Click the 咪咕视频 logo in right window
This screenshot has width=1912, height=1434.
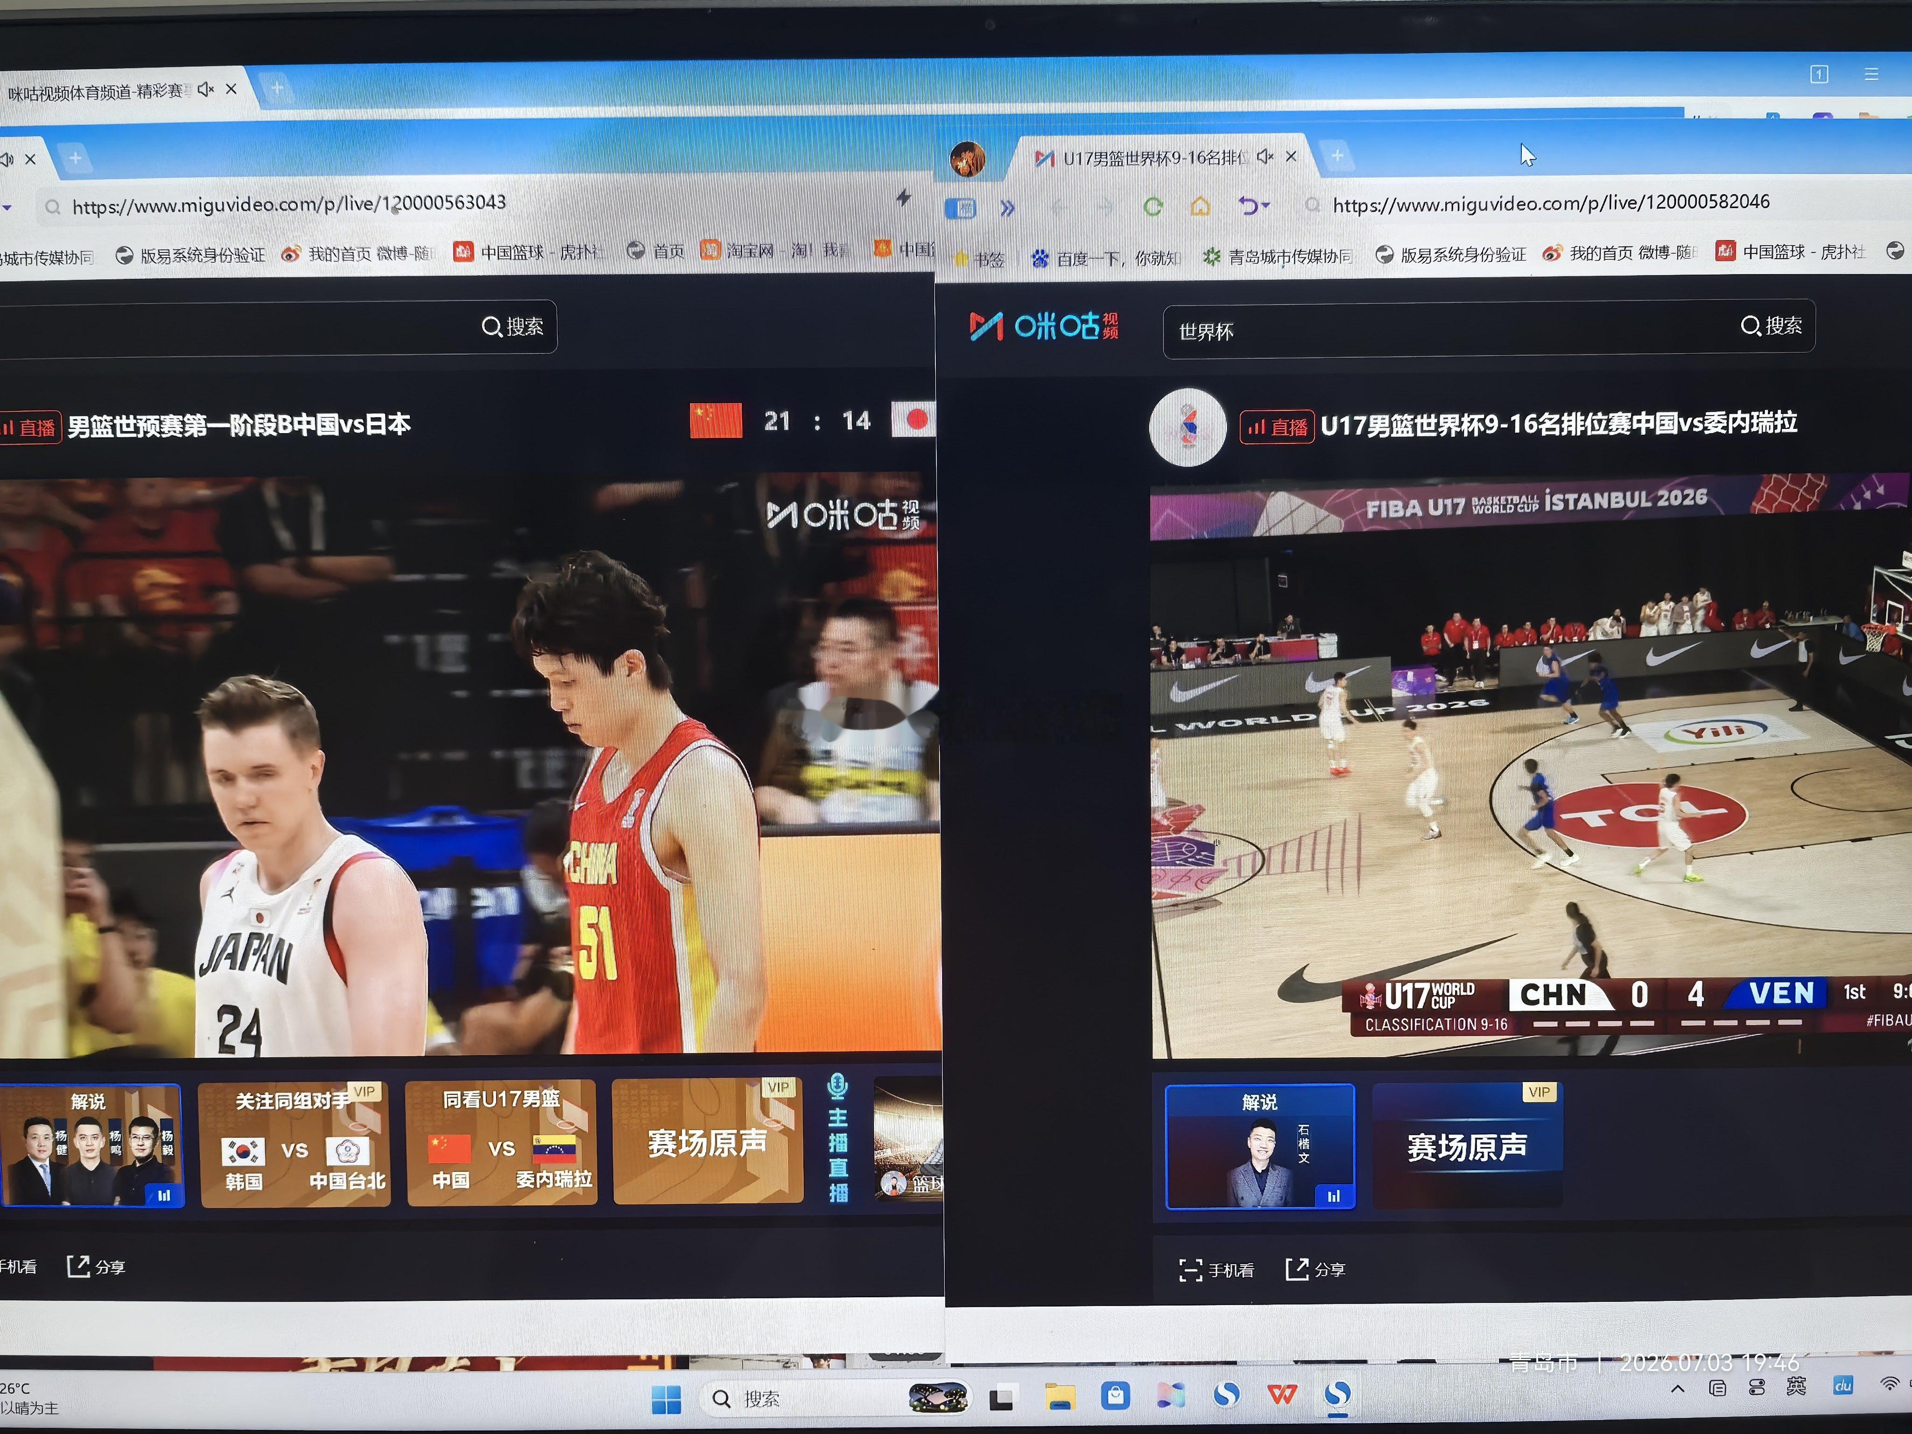click(x=1044, y=327)
